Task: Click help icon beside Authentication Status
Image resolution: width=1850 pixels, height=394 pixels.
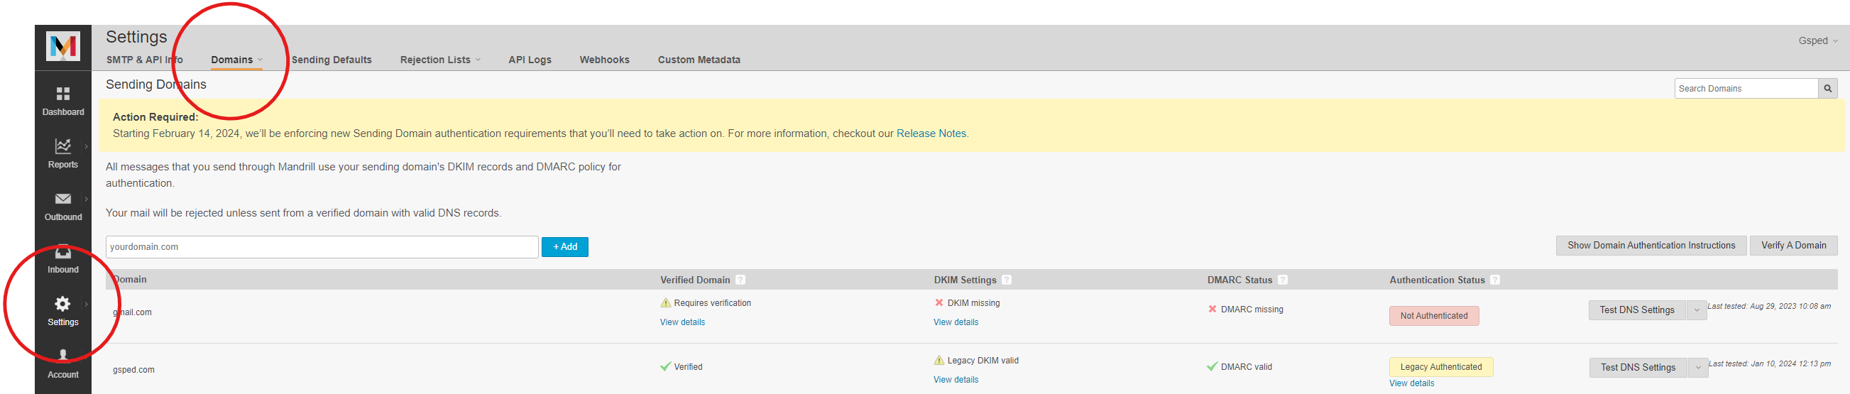Action: 1495,280
